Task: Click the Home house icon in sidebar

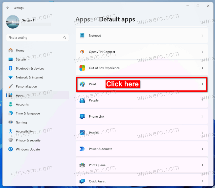Action: coord(11,50)
